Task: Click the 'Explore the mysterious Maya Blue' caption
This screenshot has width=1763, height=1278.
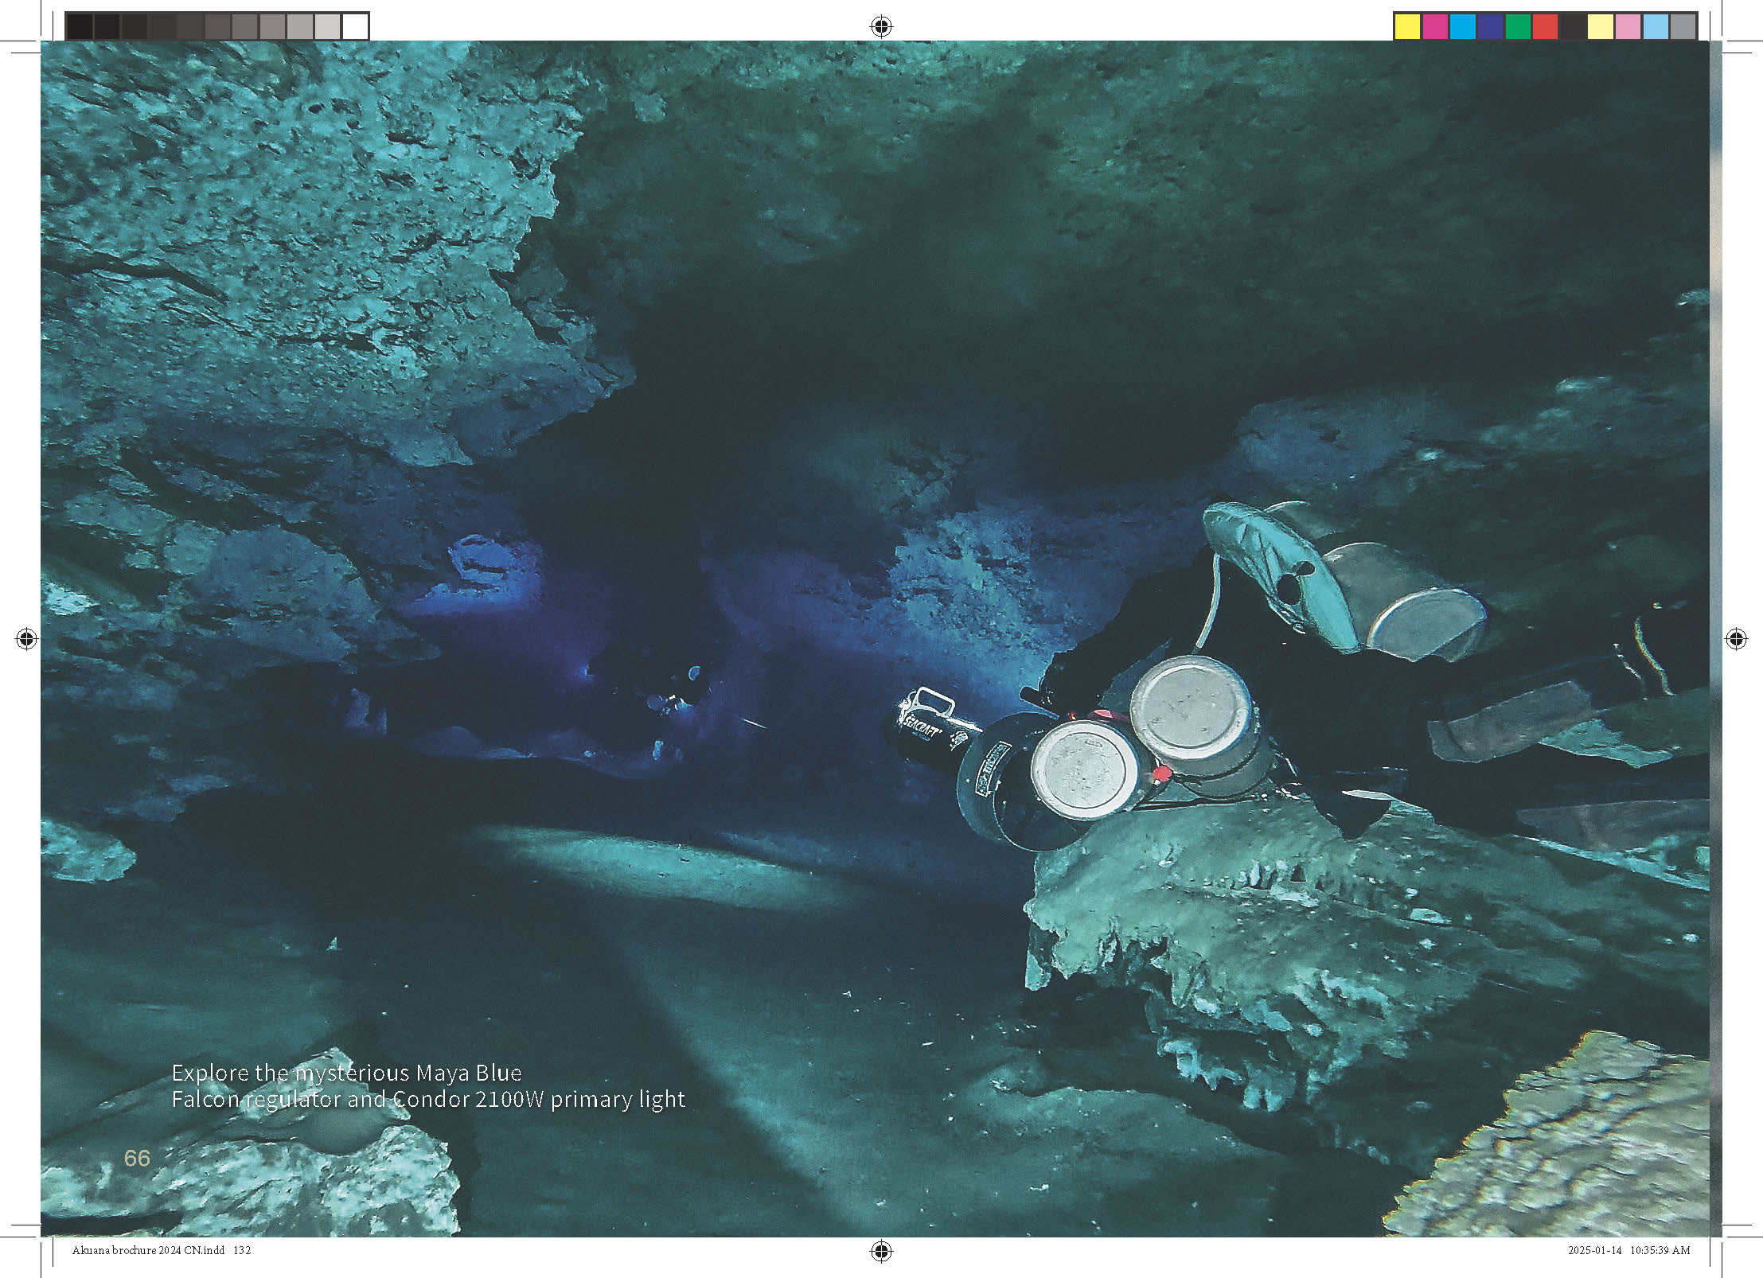Action: 346,1073
